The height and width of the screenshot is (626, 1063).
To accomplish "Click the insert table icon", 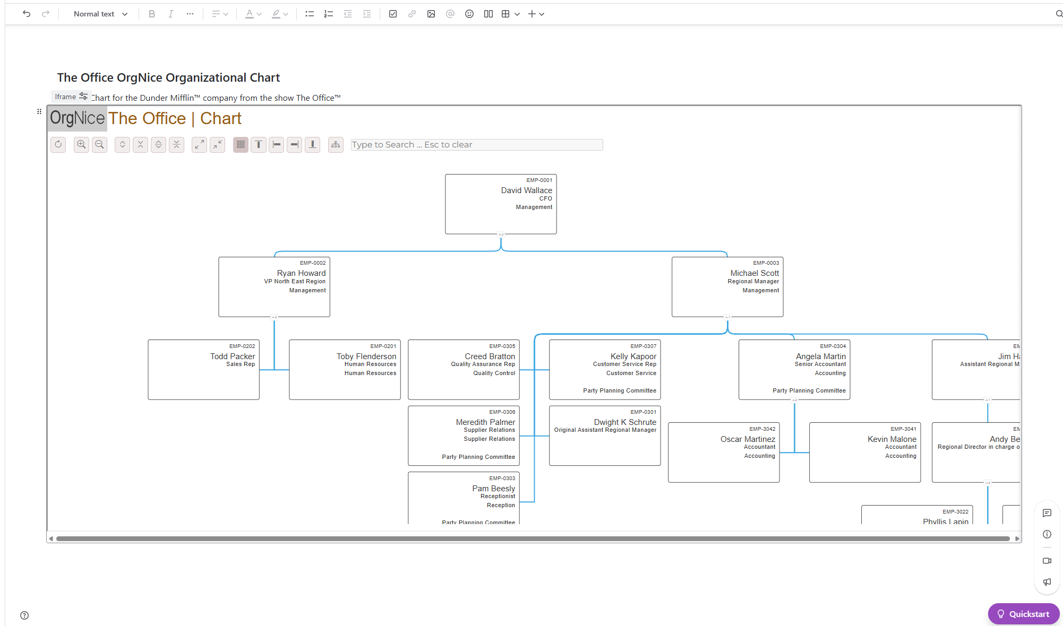I will 505,14.
